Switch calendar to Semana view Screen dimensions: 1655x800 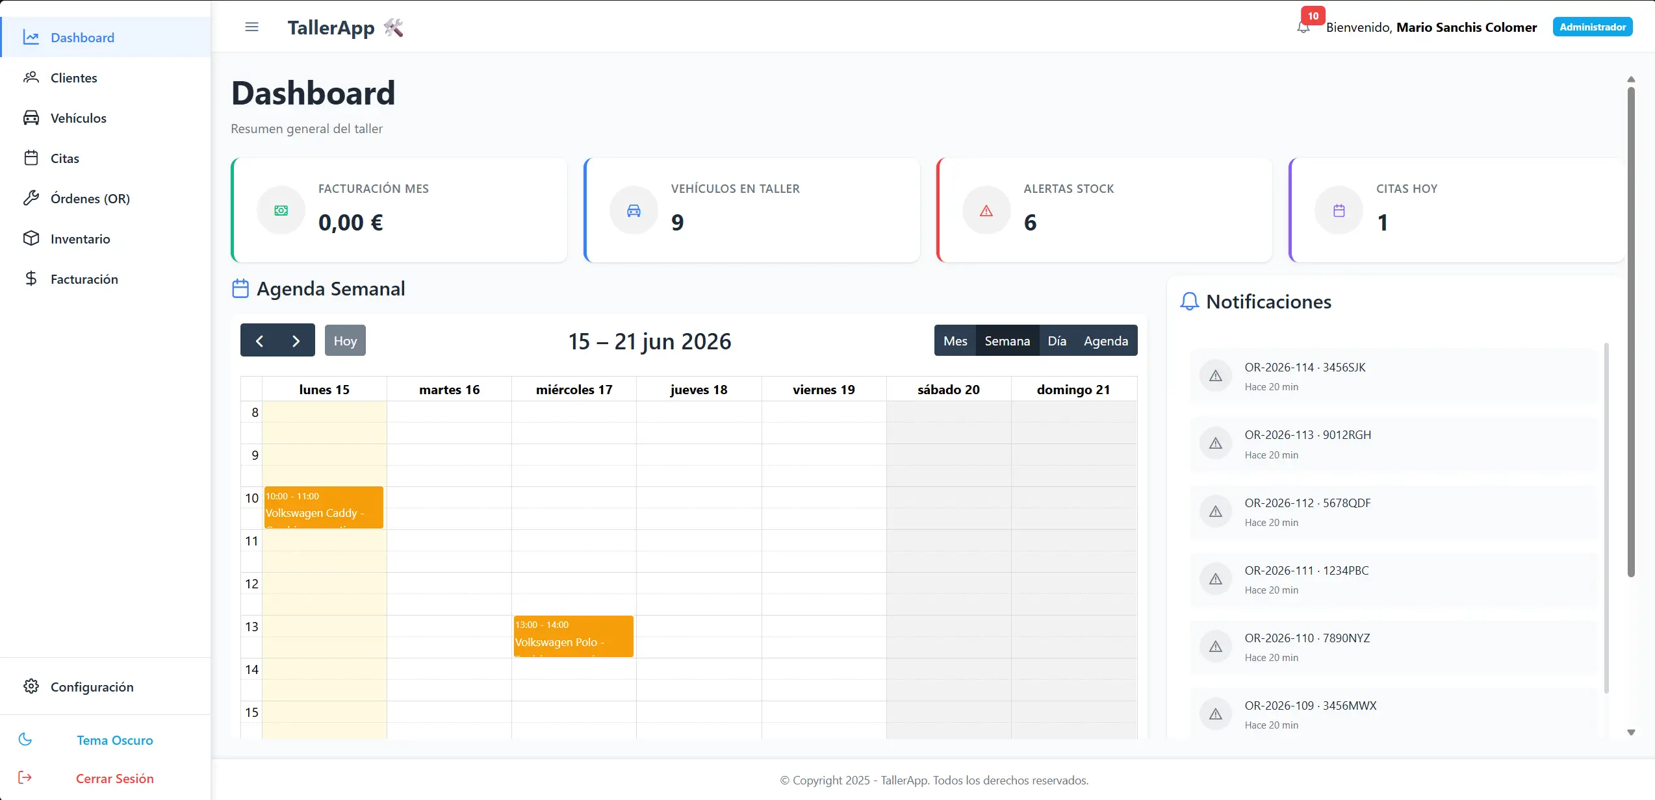click(x=1007, y=340)
